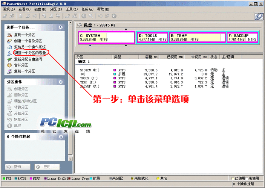Screen dimensions: 265x188
Task: Click the Discard all changes toolbar icon
Action: pyautogui.click(x=107, y=16)
